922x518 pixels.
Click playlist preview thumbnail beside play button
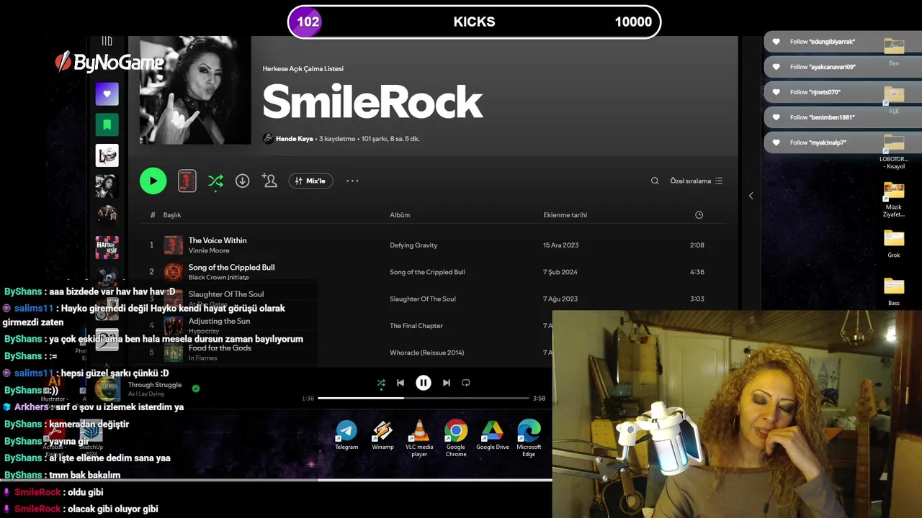tap(187, 181)
